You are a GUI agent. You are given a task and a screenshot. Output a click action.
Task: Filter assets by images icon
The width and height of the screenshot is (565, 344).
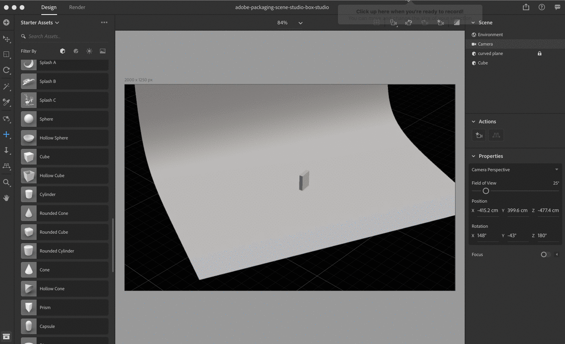[x=103, y=51]
